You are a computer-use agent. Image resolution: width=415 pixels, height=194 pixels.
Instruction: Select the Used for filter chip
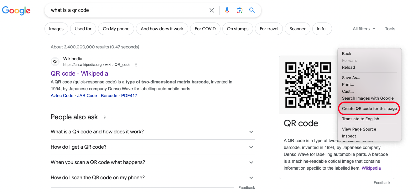(x=83, y=29)
